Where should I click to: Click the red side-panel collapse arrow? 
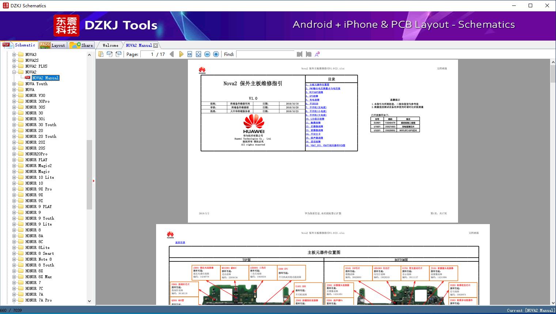tap(94, 181)
